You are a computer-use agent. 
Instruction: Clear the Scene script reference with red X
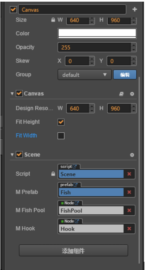(129, 174)
